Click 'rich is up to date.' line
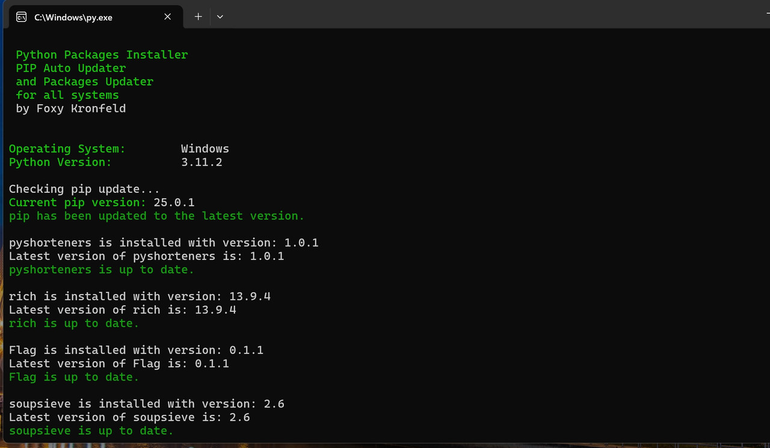The width and height of the screenshot is (770, 448). 74,323
